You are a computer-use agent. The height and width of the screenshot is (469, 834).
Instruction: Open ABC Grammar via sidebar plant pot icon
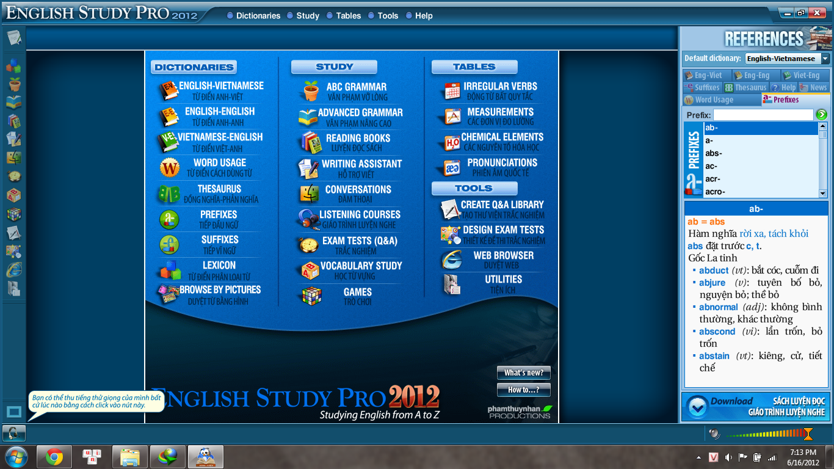(x=14, y=84)
